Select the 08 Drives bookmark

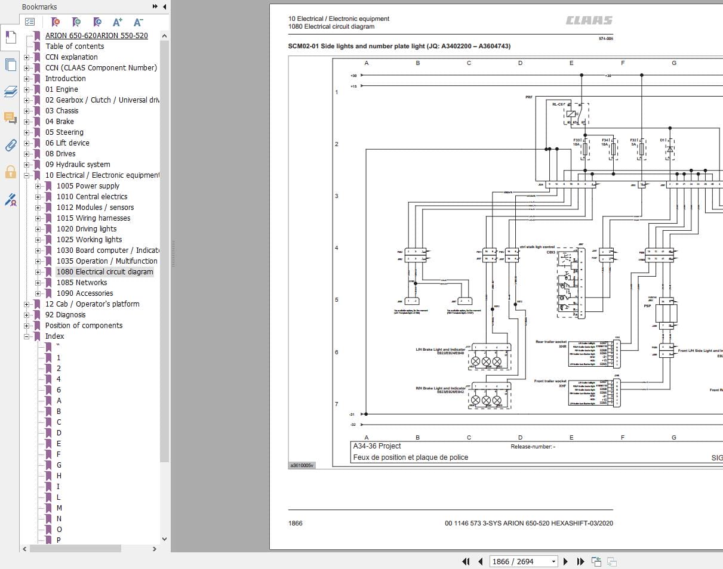click(x=60, y=154)
